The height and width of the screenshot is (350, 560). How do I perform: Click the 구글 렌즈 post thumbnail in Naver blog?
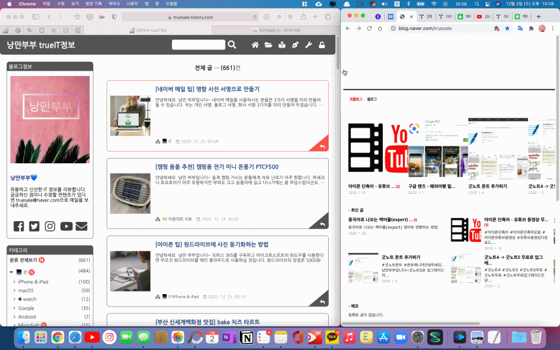pos(438,149)
